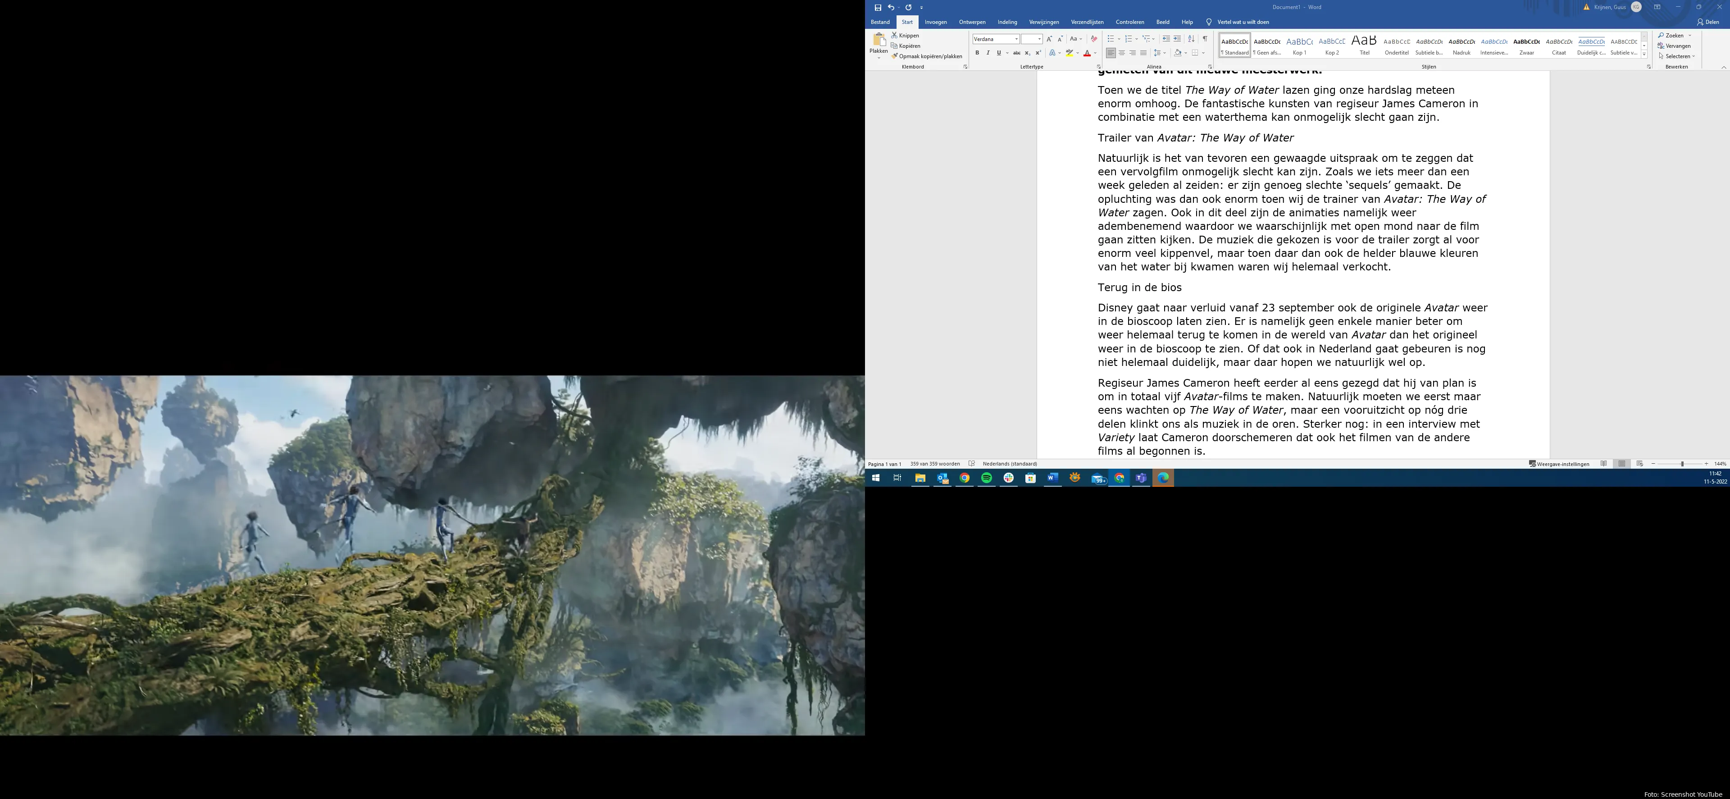Open the Verdana font name dropdown
Image resolution: width=1730 pixels, height=799 pixels.
tap(1017, 39)
